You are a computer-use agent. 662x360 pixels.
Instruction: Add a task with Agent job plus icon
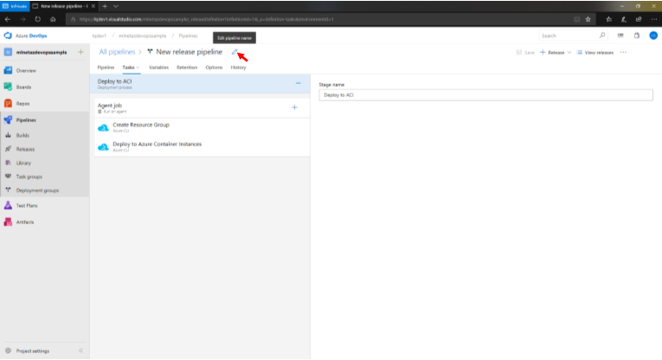coord(294,107)
